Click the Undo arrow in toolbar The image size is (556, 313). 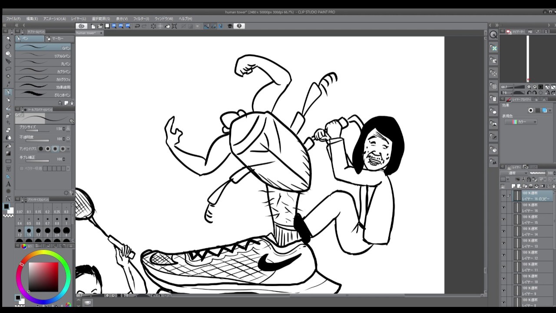tap(137, 26)
